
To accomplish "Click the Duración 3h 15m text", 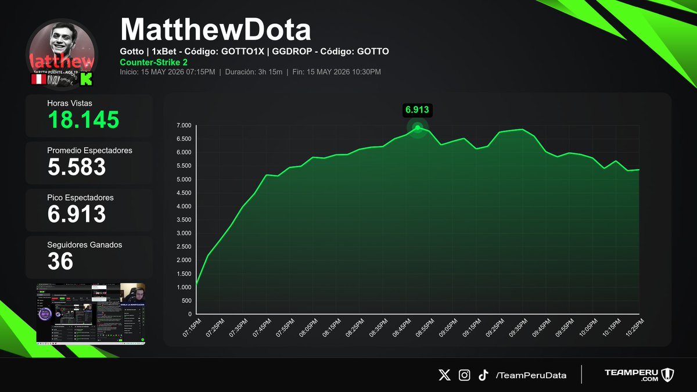I will [253, 72].
